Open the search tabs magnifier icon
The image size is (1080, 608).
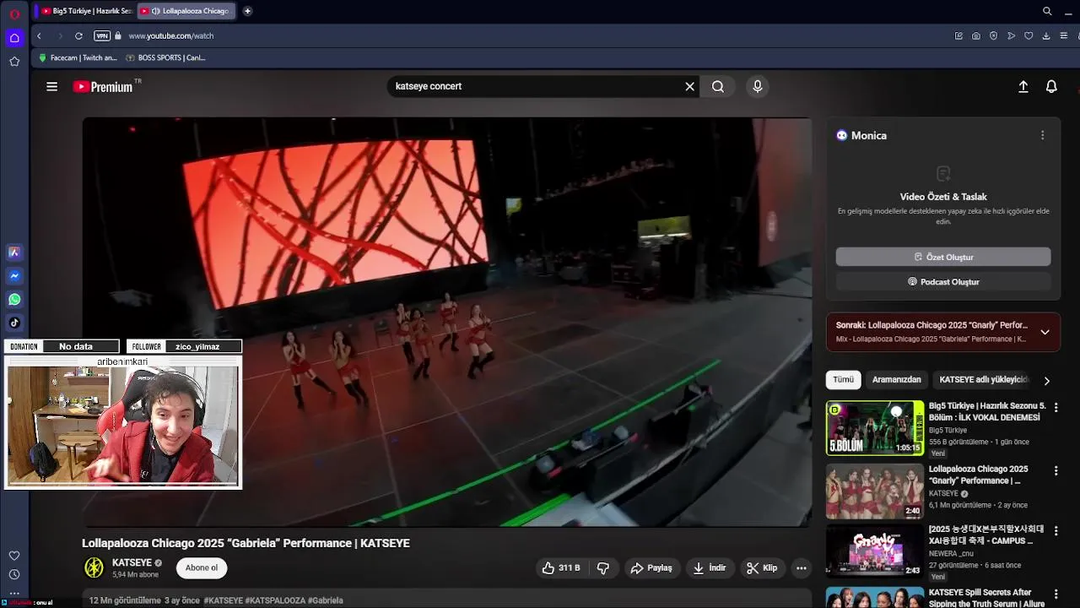(1047, 11)
